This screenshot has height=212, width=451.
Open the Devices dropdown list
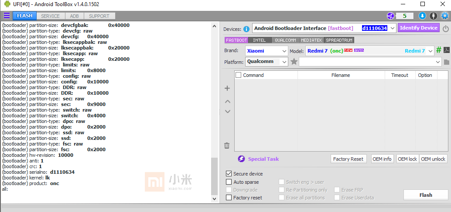coord(393,28)
